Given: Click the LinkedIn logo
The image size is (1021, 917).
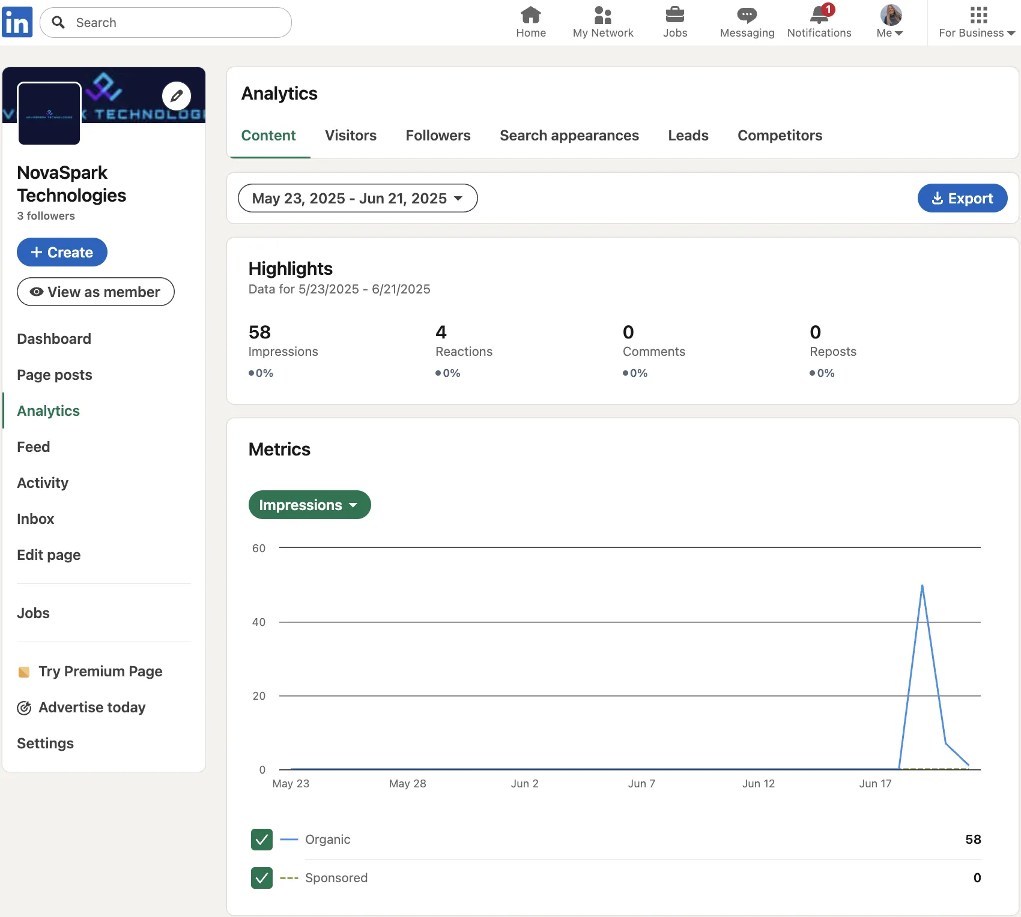Looking at the screenshot, I should tap(17, 22).
